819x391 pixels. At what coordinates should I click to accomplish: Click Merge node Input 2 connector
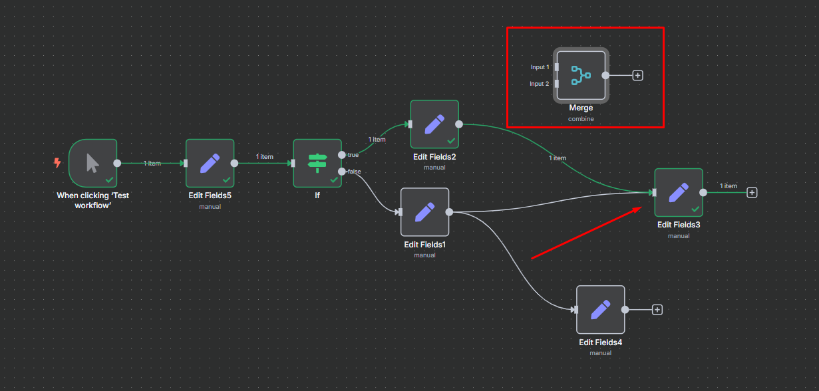pyautogui.click(x=556, y=84)
